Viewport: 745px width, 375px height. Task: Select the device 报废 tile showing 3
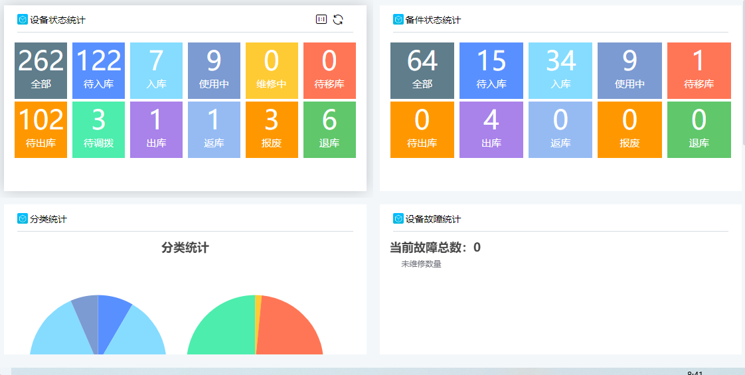pyautogui.click(x=272, y=129)
